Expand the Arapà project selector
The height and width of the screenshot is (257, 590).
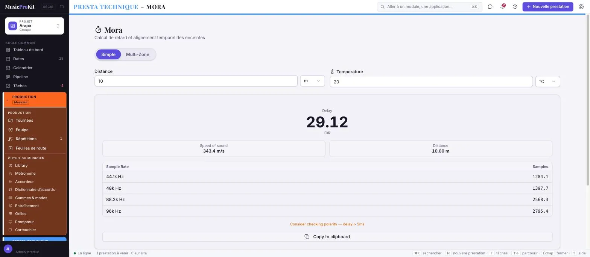click(34, 26)
